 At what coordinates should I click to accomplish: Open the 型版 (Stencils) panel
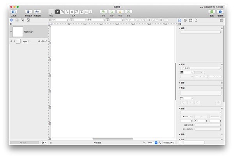(211, 12)
